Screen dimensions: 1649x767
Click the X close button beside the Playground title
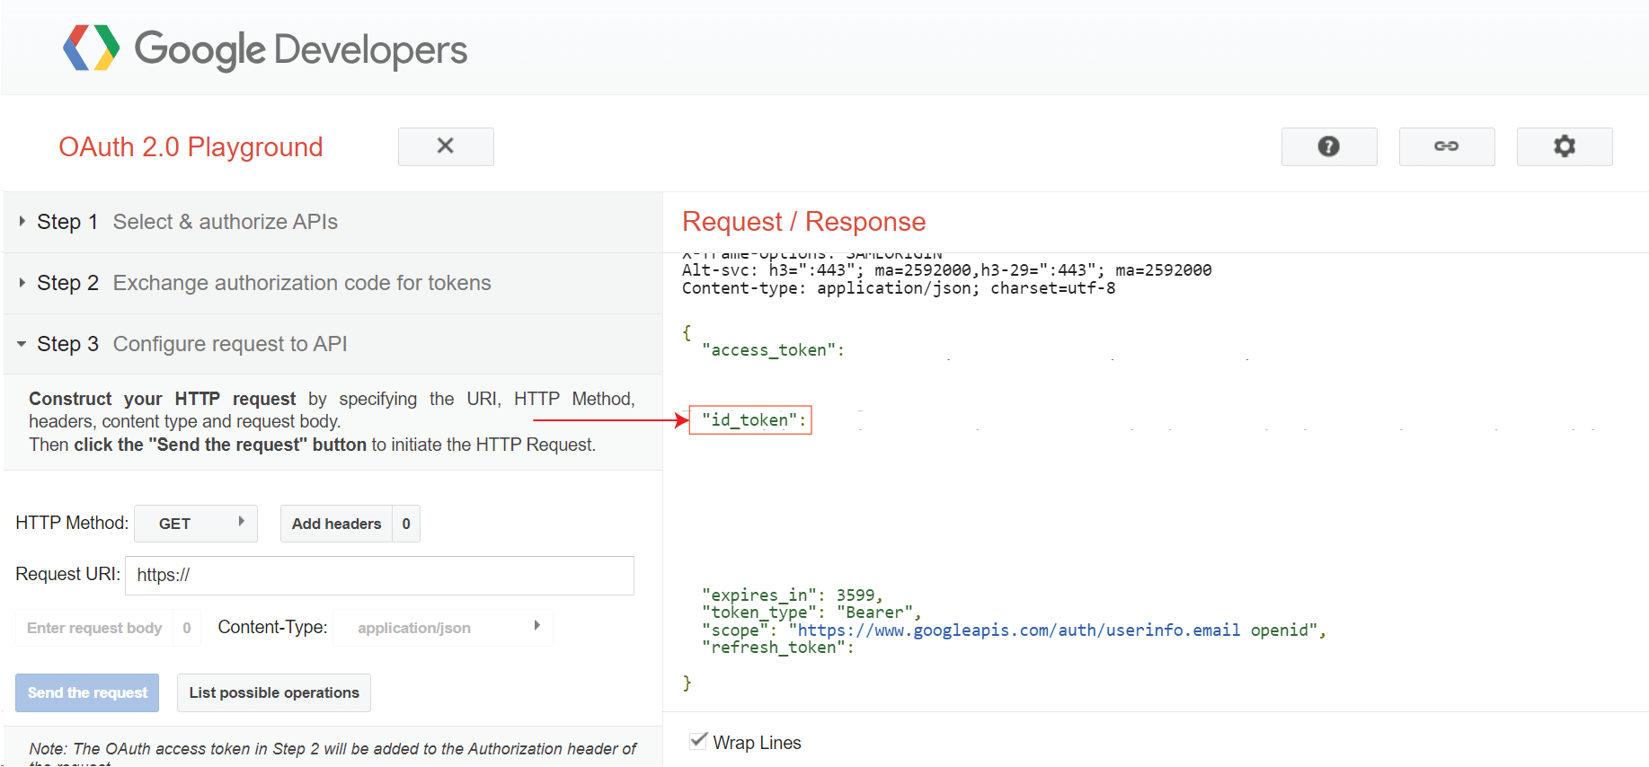[446, 146]
